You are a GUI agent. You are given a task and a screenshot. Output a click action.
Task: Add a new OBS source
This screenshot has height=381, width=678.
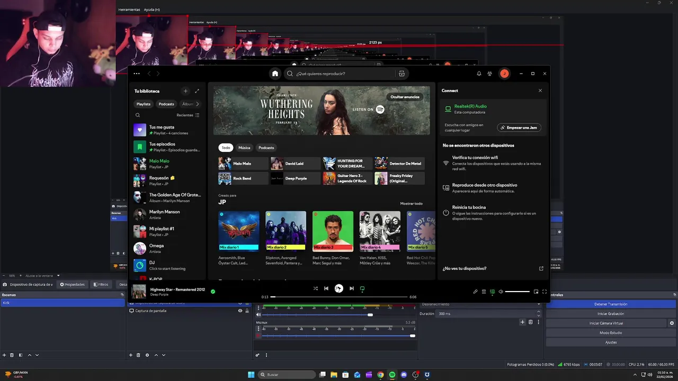(131, 355)
